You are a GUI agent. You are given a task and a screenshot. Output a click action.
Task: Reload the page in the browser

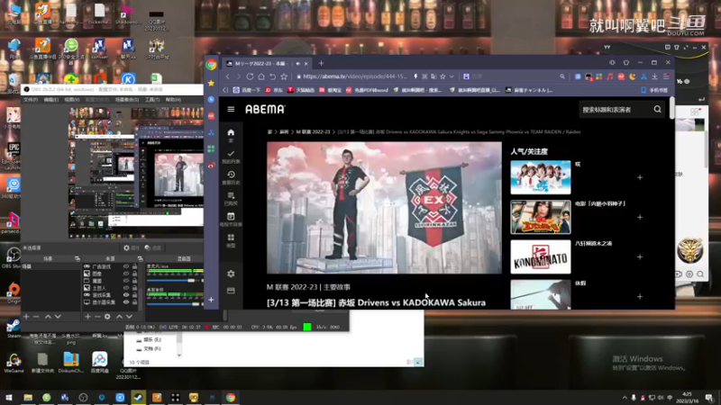point(250,76)
